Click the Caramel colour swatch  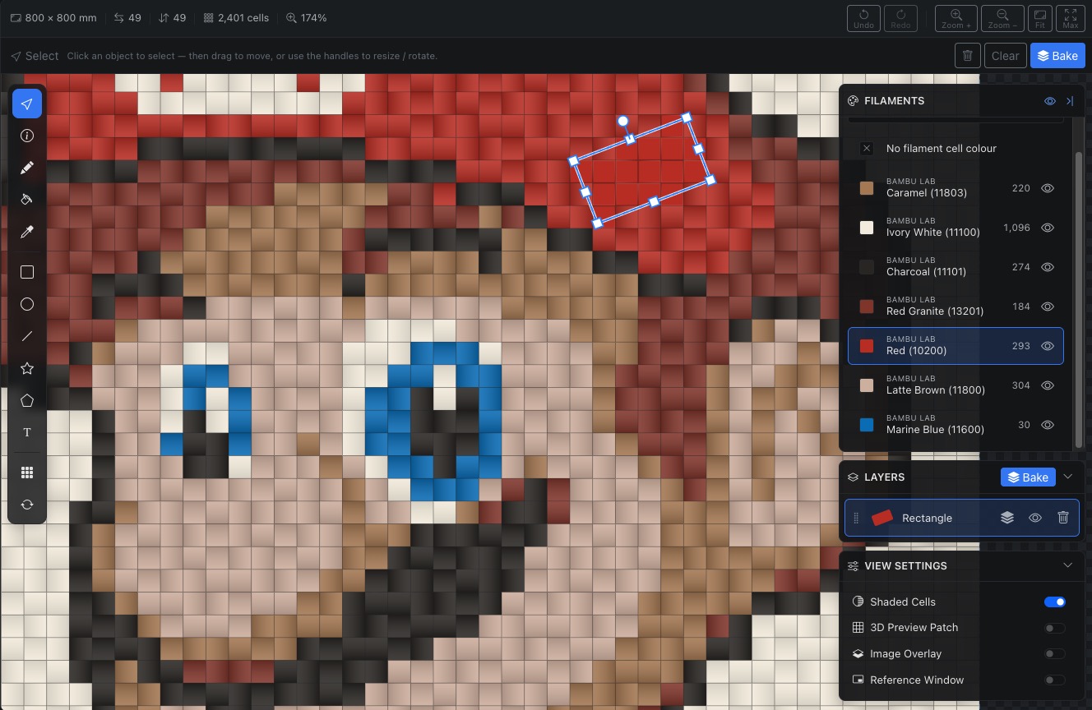click(867, 188)
